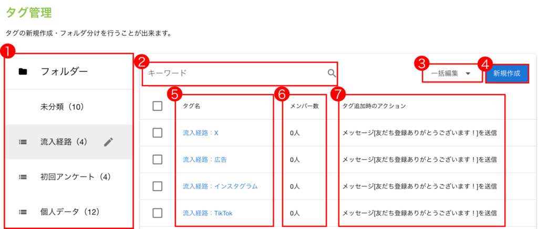Click the pencil edit icon on 流入経路
Image resolution: width=538 pixels, height=229 pixels.
108,141
